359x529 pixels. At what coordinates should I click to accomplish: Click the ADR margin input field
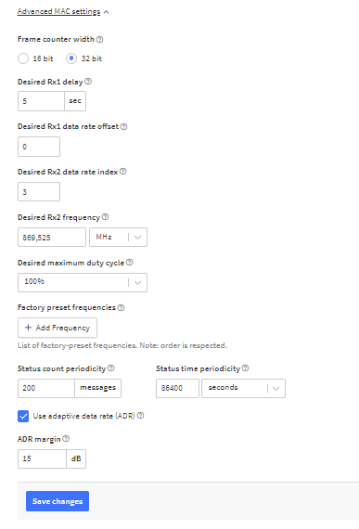click(42, 458)
